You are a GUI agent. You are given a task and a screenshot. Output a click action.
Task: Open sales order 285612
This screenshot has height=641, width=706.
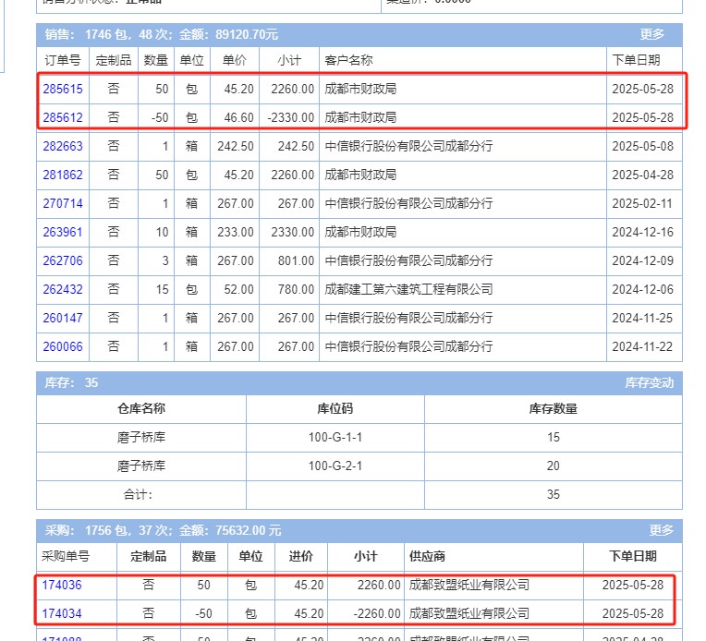point(63,117)
